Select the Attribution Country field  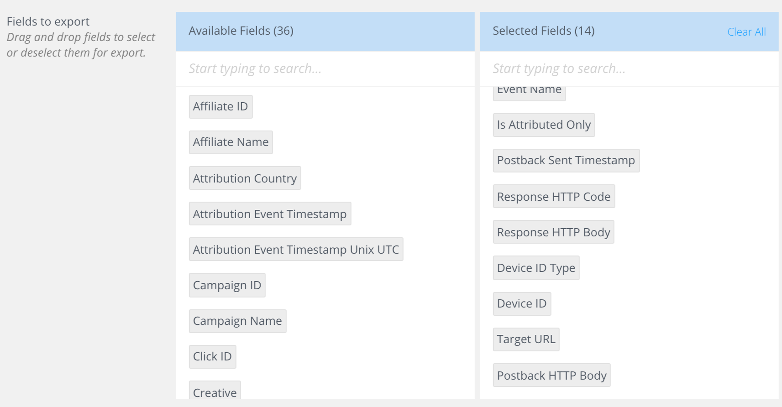(245, 178)
